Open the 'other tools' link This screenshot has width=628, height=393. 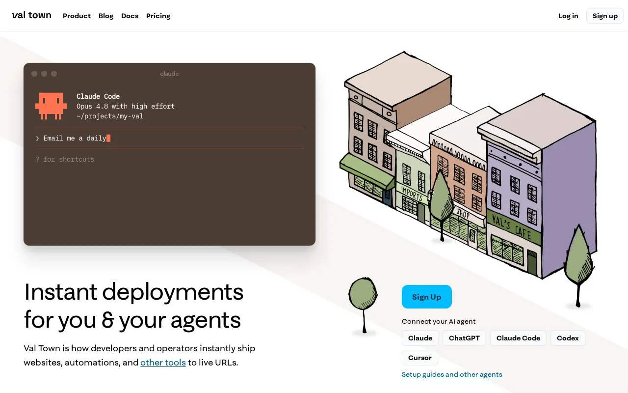163,363
